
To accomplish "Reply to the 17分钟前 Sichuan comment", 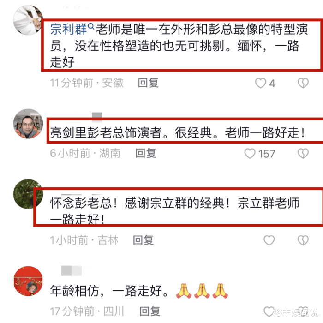I will (x=150, y=311).
